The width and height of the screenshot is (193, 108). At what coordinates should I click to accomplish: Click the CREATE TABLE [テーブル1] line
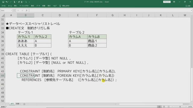point(29,54)
